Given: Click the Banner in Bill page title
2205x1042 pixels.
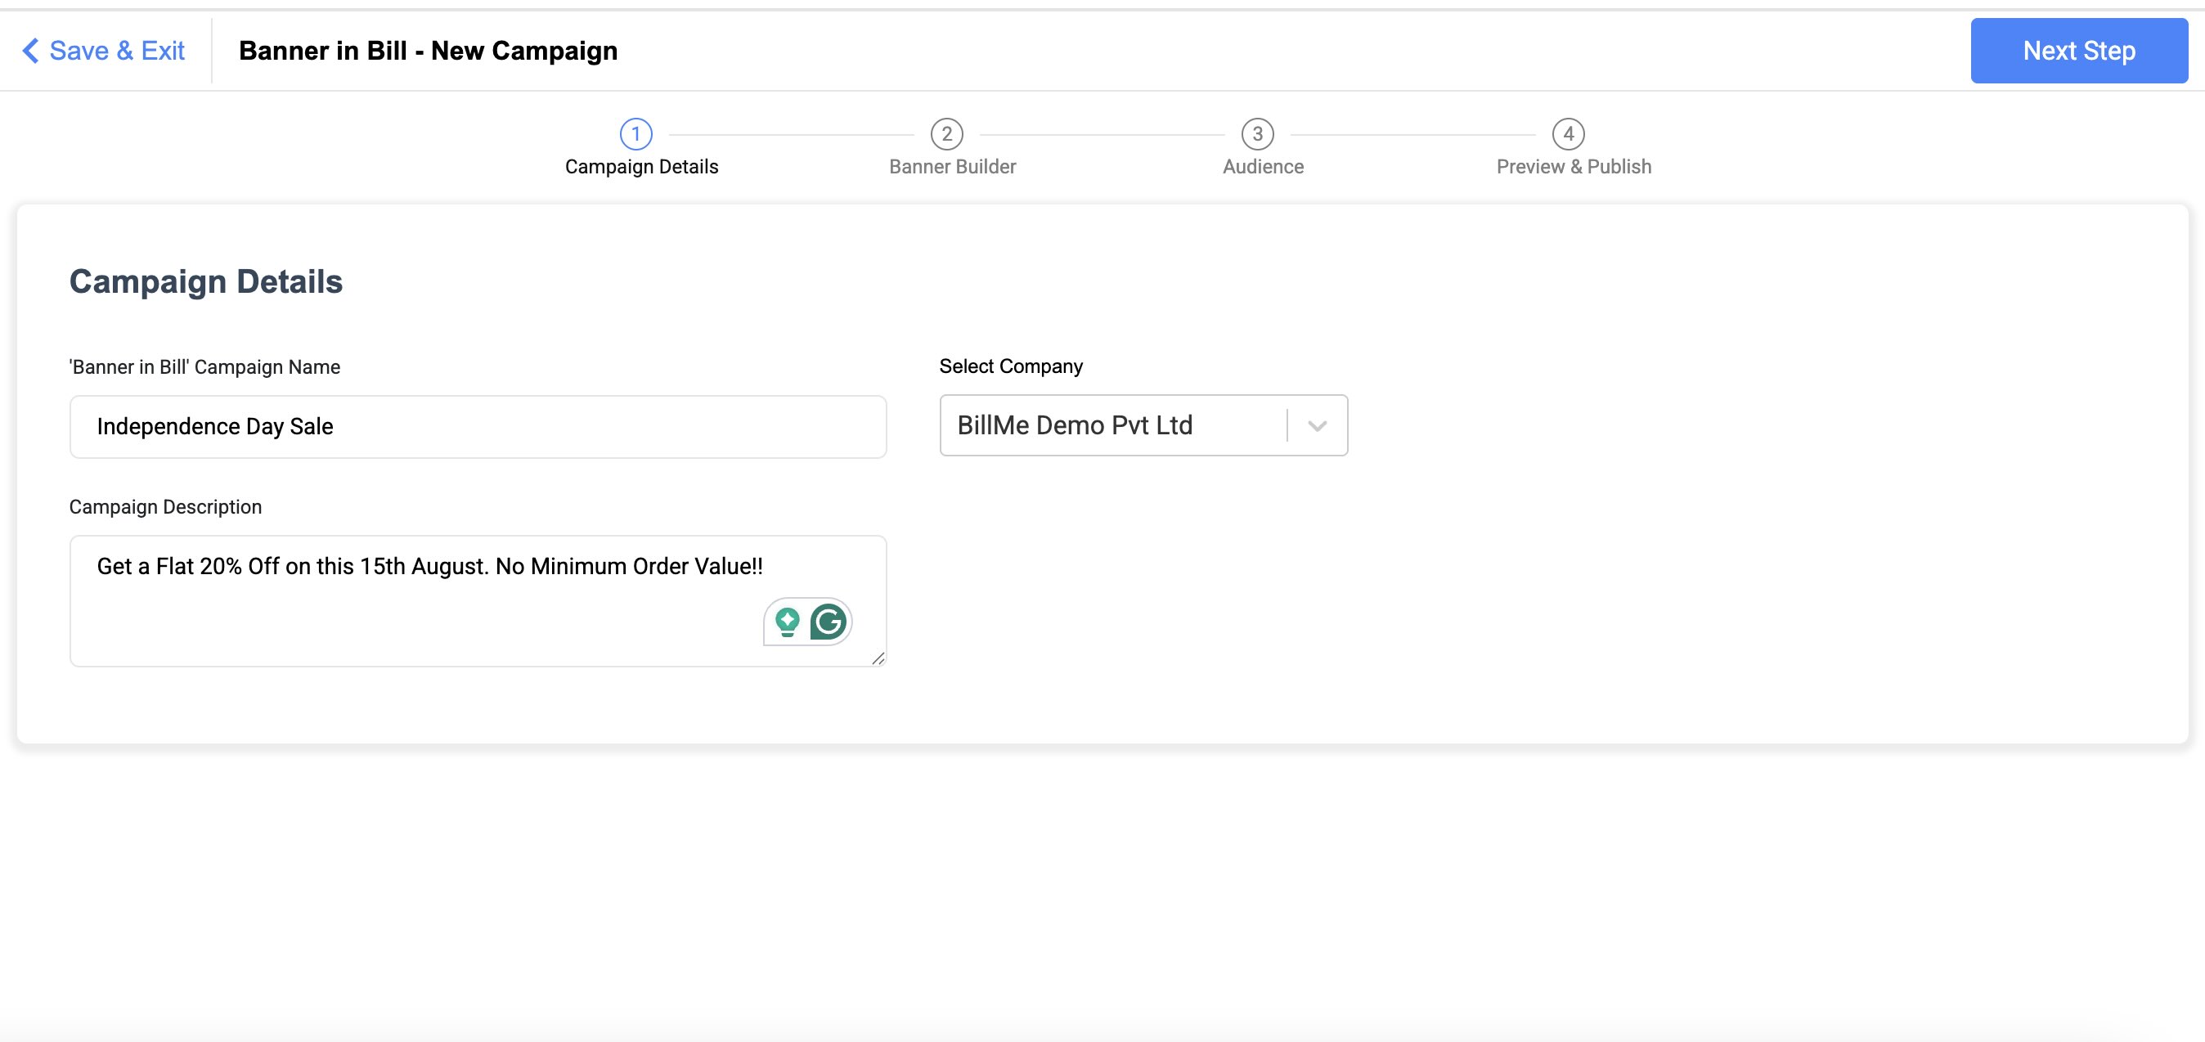Looking at the screenshot, I should point(428,51).
